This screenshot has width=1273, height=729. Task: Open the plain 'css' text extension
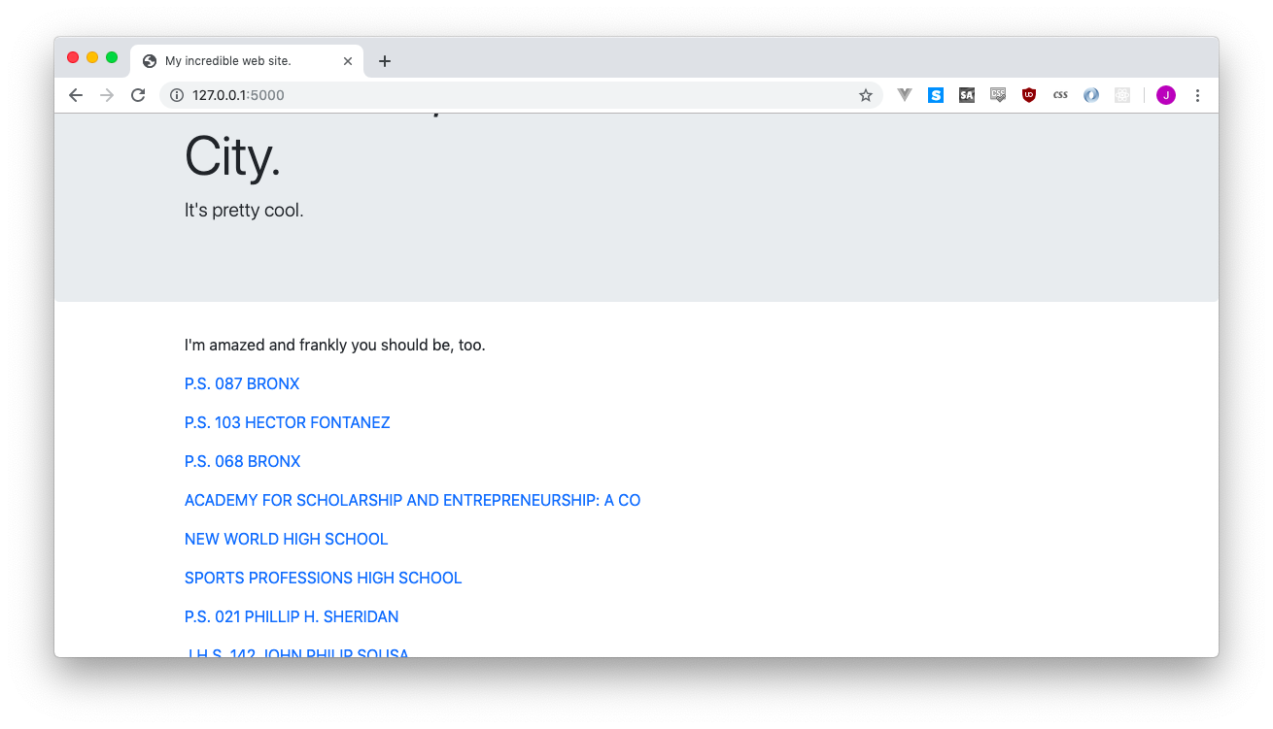tap(1060, 95)
